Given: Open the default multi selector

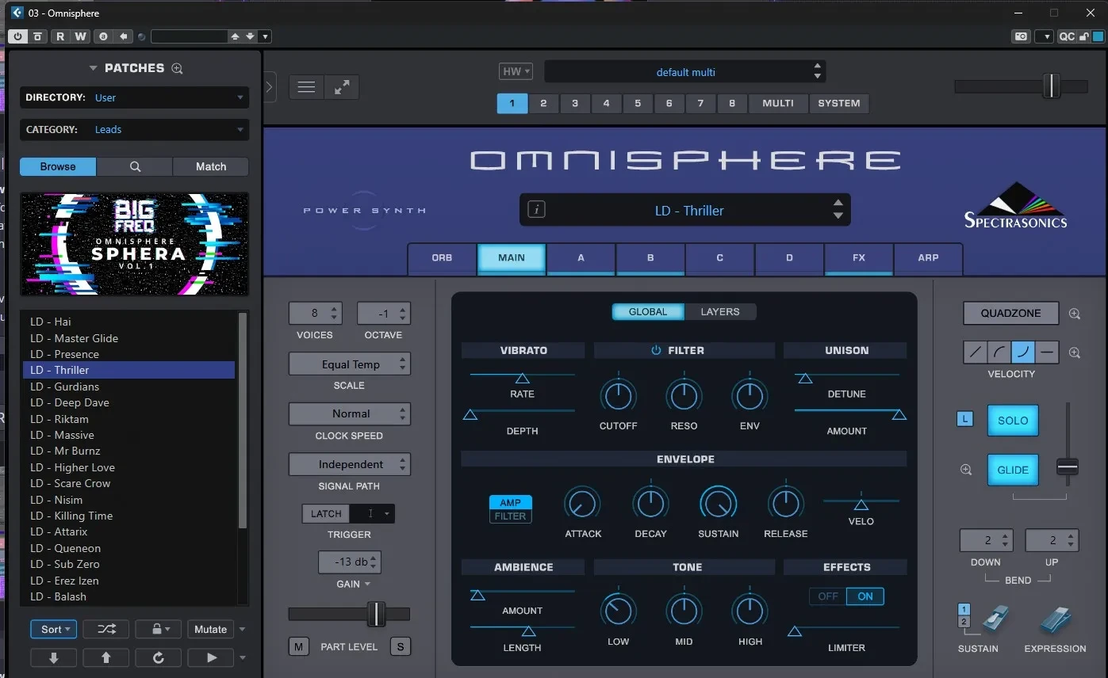Looking at the screenshot, I should [x=685, y=71].
